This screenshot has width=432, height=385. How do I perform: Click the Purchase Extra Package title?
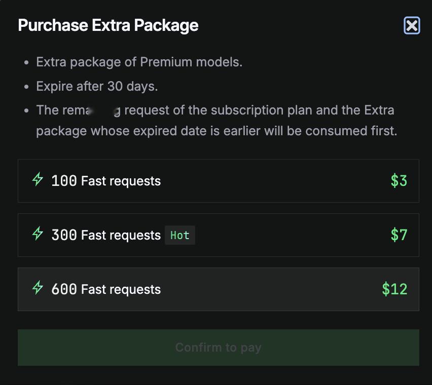click(x=108, y=25)
